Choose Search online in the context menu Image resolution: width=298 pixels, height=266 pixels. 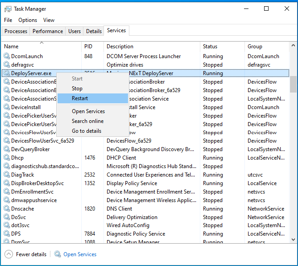click(93, 121)
